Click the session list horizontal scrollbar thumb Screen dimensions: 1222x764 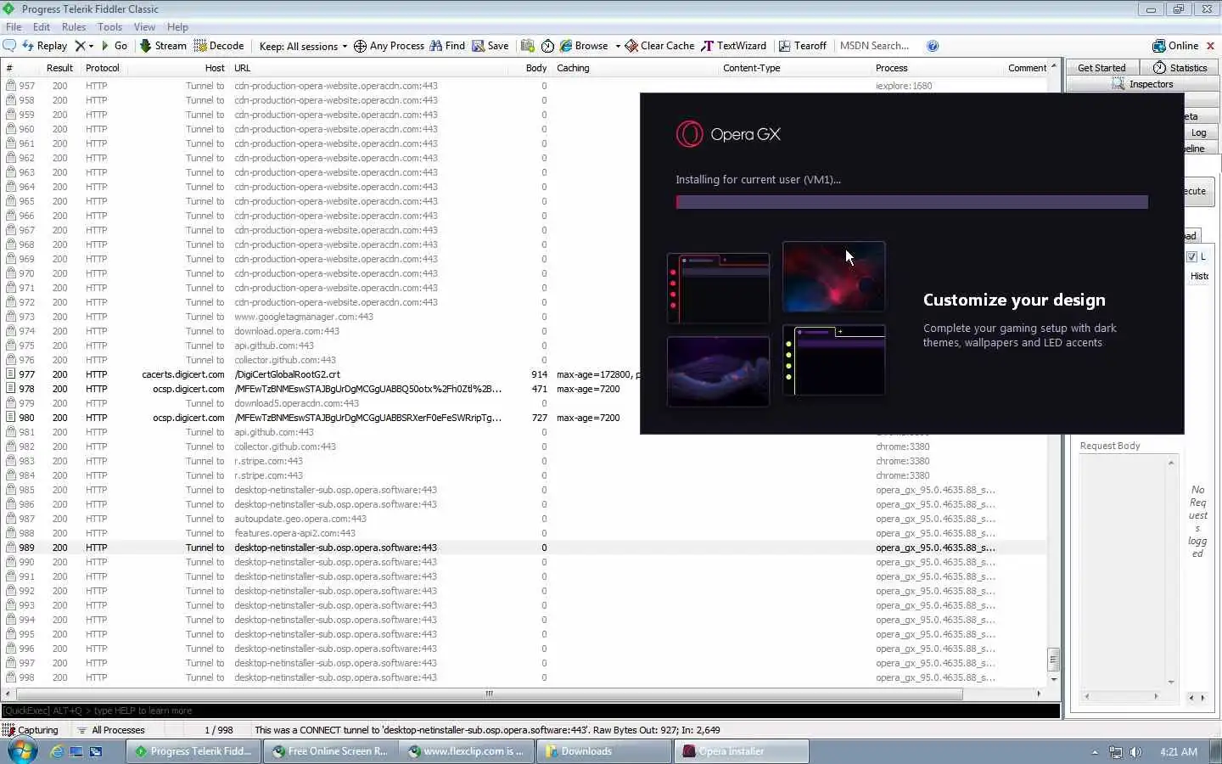[489, 694]
